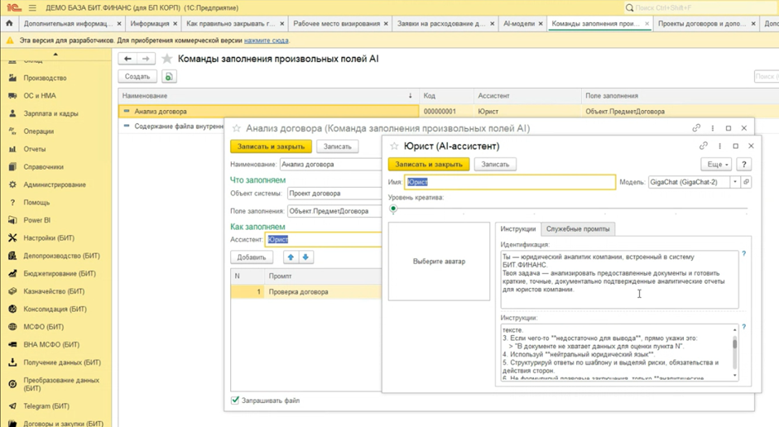Screen dimensions: 779x427
Task: Move prompt row down with arrow button
Action: click(x=305, y=257)
